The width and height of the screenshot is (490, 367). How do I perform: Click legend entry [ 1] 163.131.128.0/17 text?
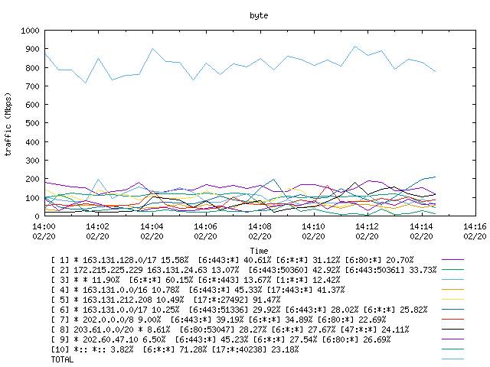[233, 260]
